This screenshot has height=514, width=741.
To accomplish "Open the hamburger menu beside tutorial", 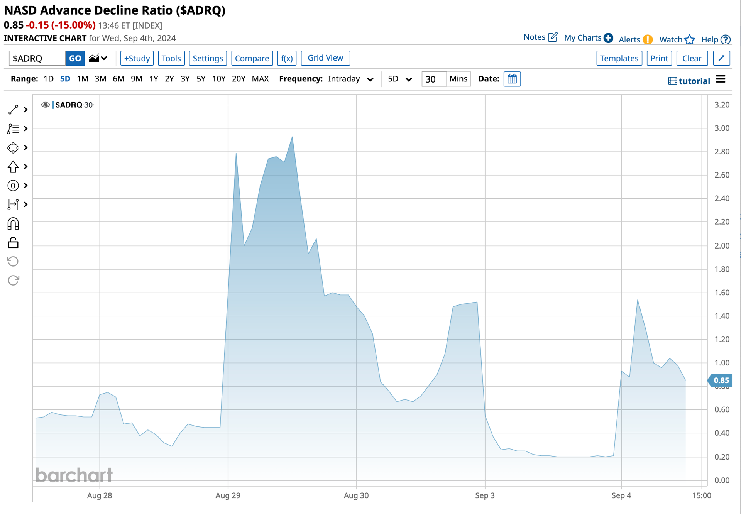I will click(x=721, y=79).
